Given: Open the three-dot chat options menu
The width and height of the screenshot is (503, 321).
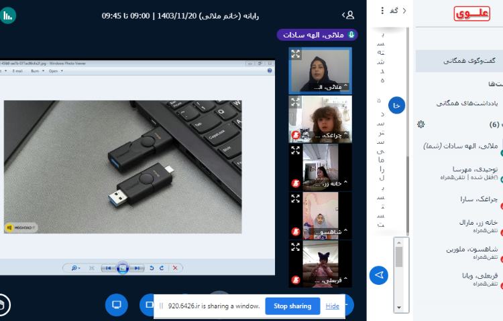Looking at the screenshot, I should 383,11.
